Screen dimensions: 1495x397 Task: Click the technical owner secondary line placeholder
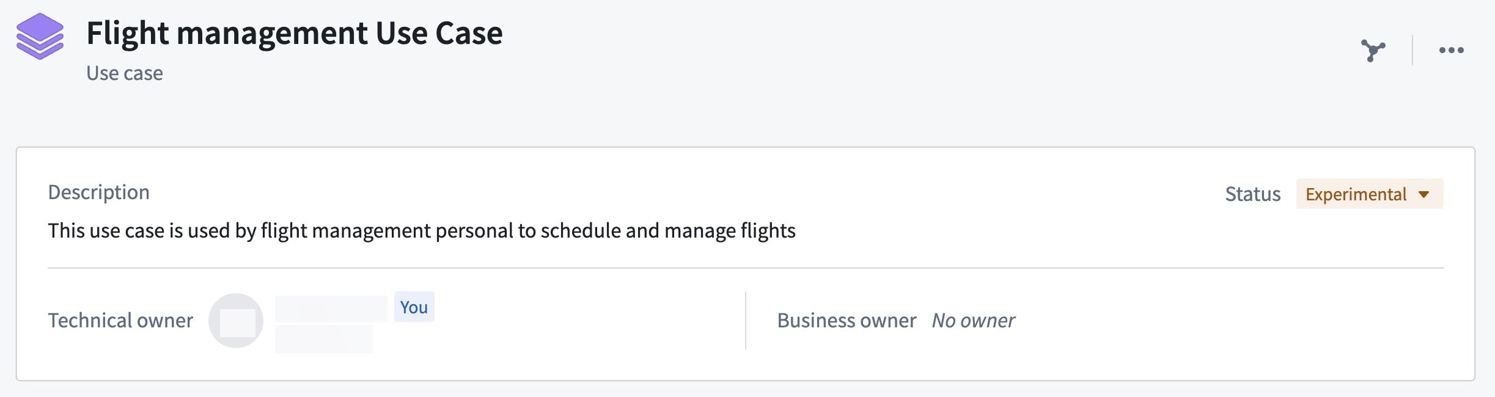pyautogui.click(x=324, y=339)
